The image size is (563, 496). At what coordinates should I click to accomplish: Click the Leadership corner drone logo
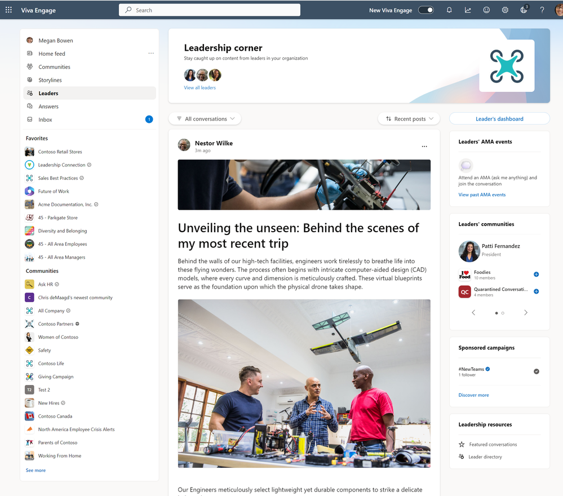pyautogui.click(x=507, y=66)
